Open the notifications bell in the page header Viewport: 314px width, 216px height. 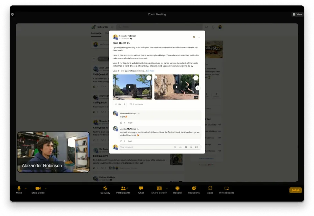pyautogui.click(x=213, y=27)
